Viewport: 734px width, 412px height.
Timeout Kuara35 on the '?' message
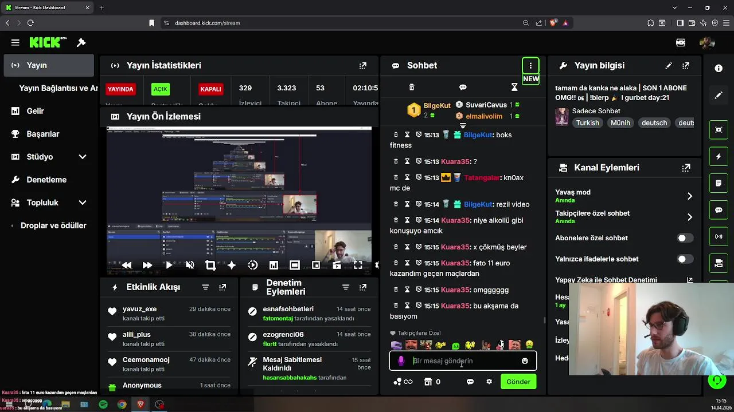point(407,161)
